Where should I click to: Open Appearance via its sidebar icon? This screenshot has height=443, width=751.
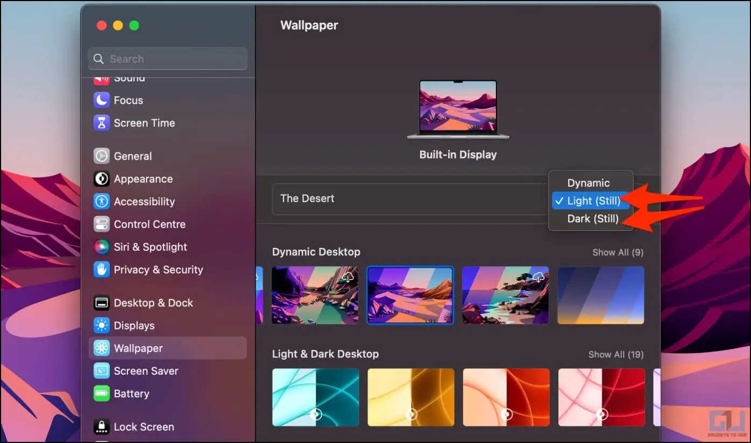coord(102,178)
